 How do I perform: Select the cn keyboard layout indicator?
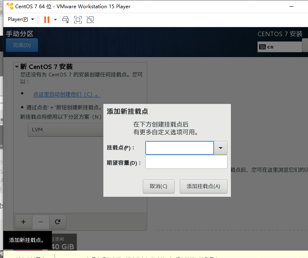point(280,47)
